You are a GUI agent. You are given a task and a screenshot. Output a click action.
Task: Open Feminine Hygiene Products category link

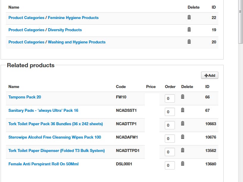pos(73,18)
